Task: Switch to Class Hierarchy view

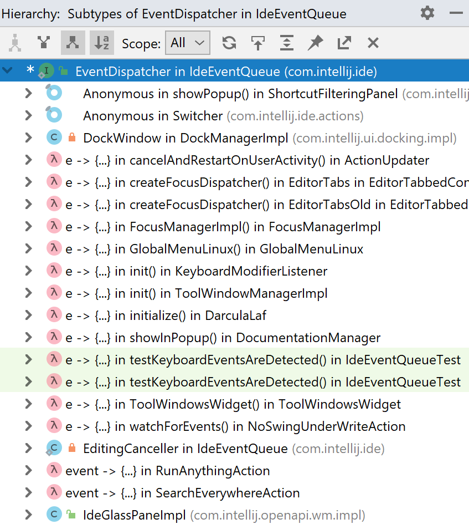Action: tap(15, 43)
